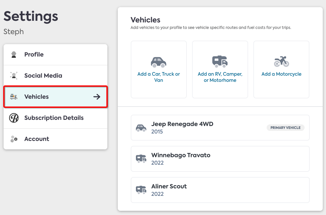Open the Profile settings section
The image size is (326, 215).
pos(55,55)
